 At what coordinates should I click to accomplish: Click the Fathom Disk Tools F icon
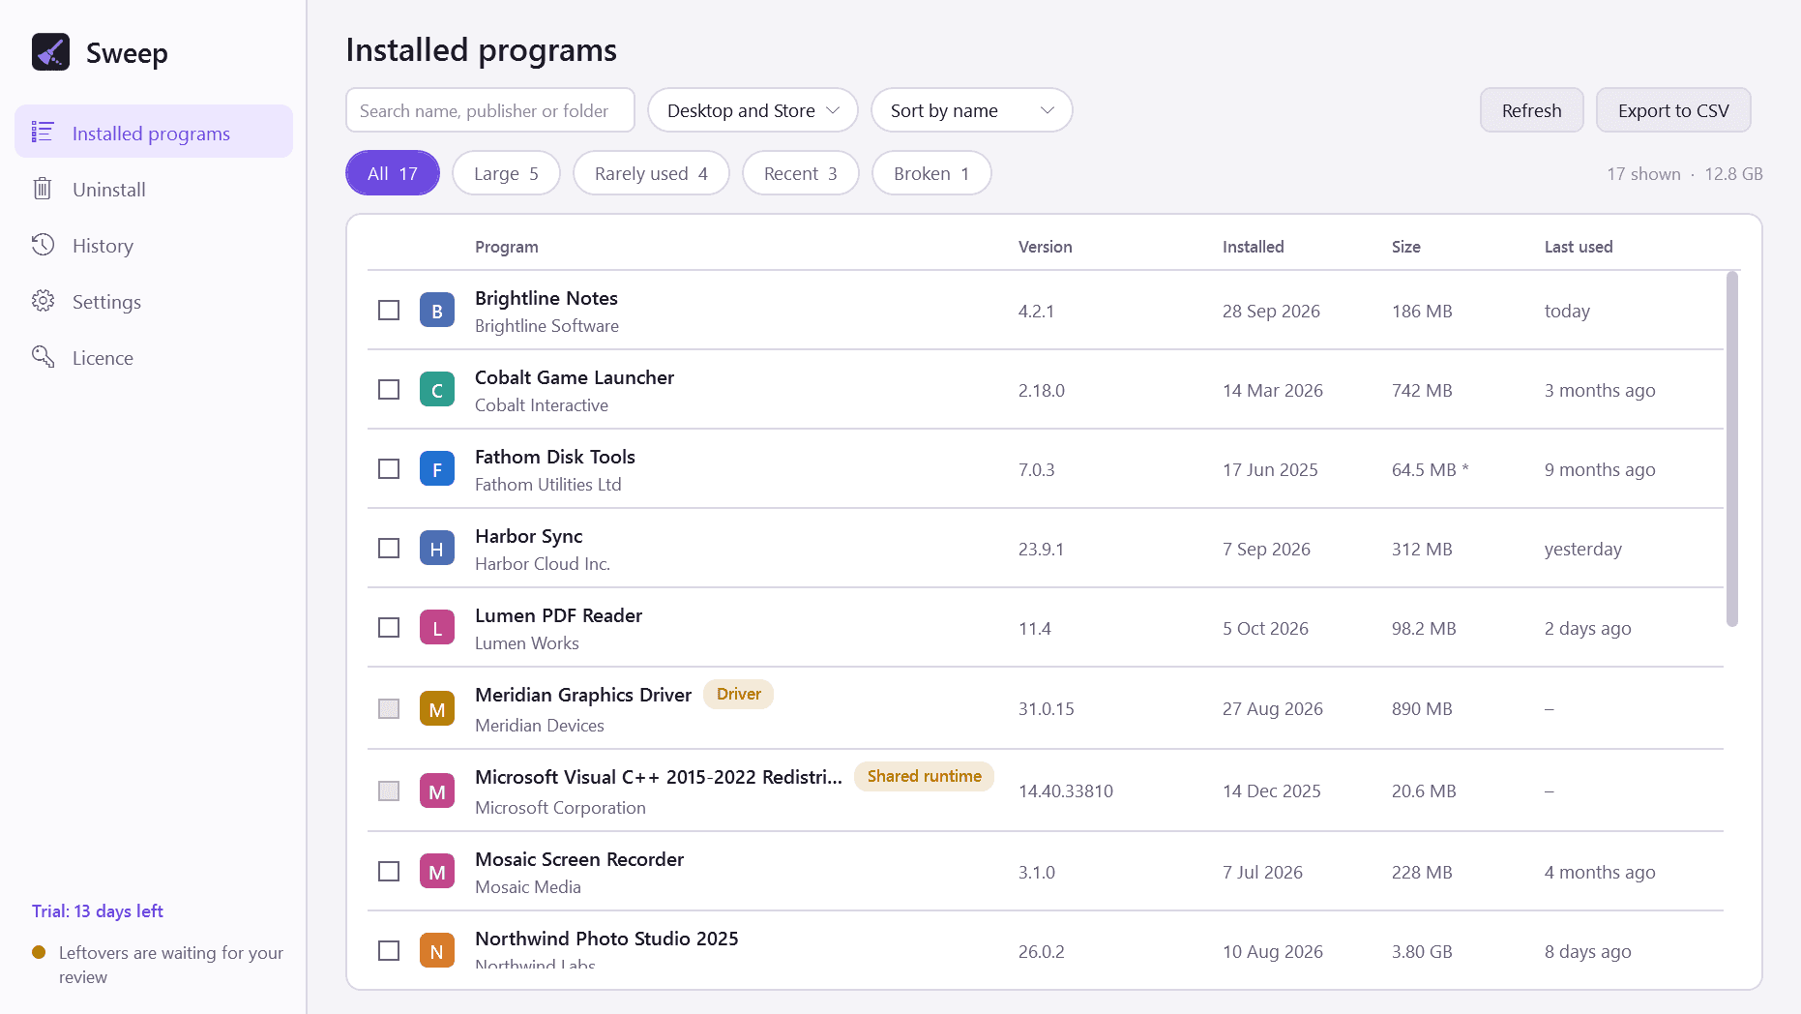point(437,469)
